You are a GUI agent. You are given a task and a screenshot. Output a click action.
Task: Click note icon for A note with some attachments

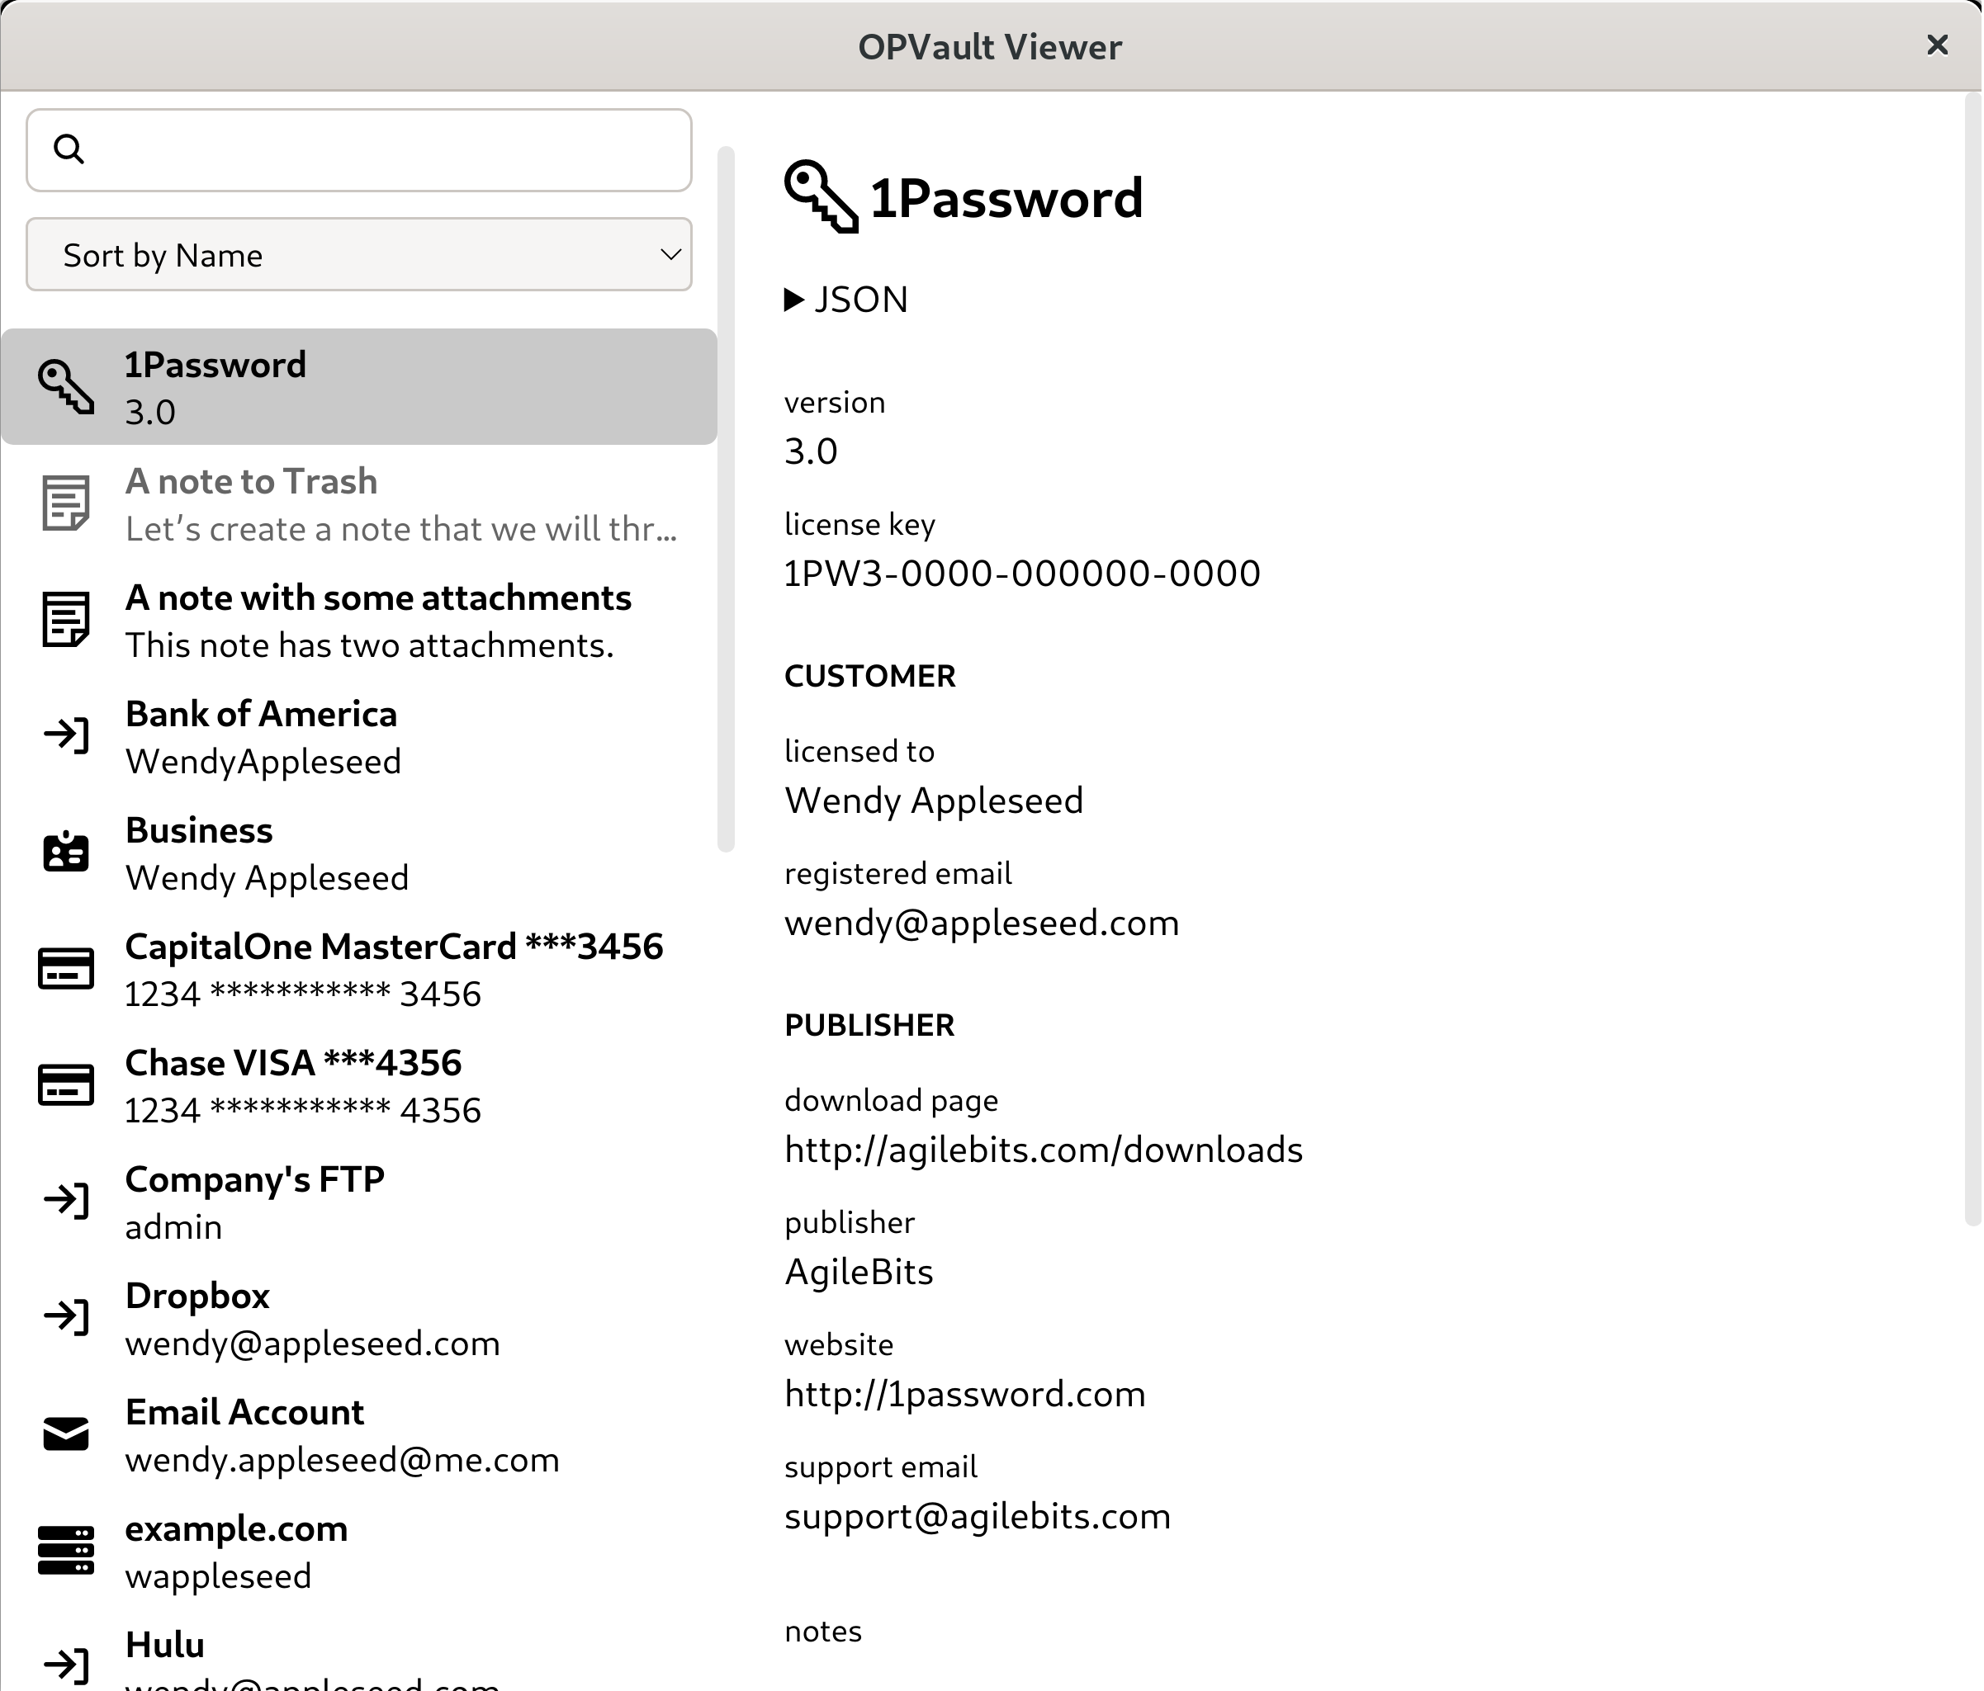tap(66, 619)
